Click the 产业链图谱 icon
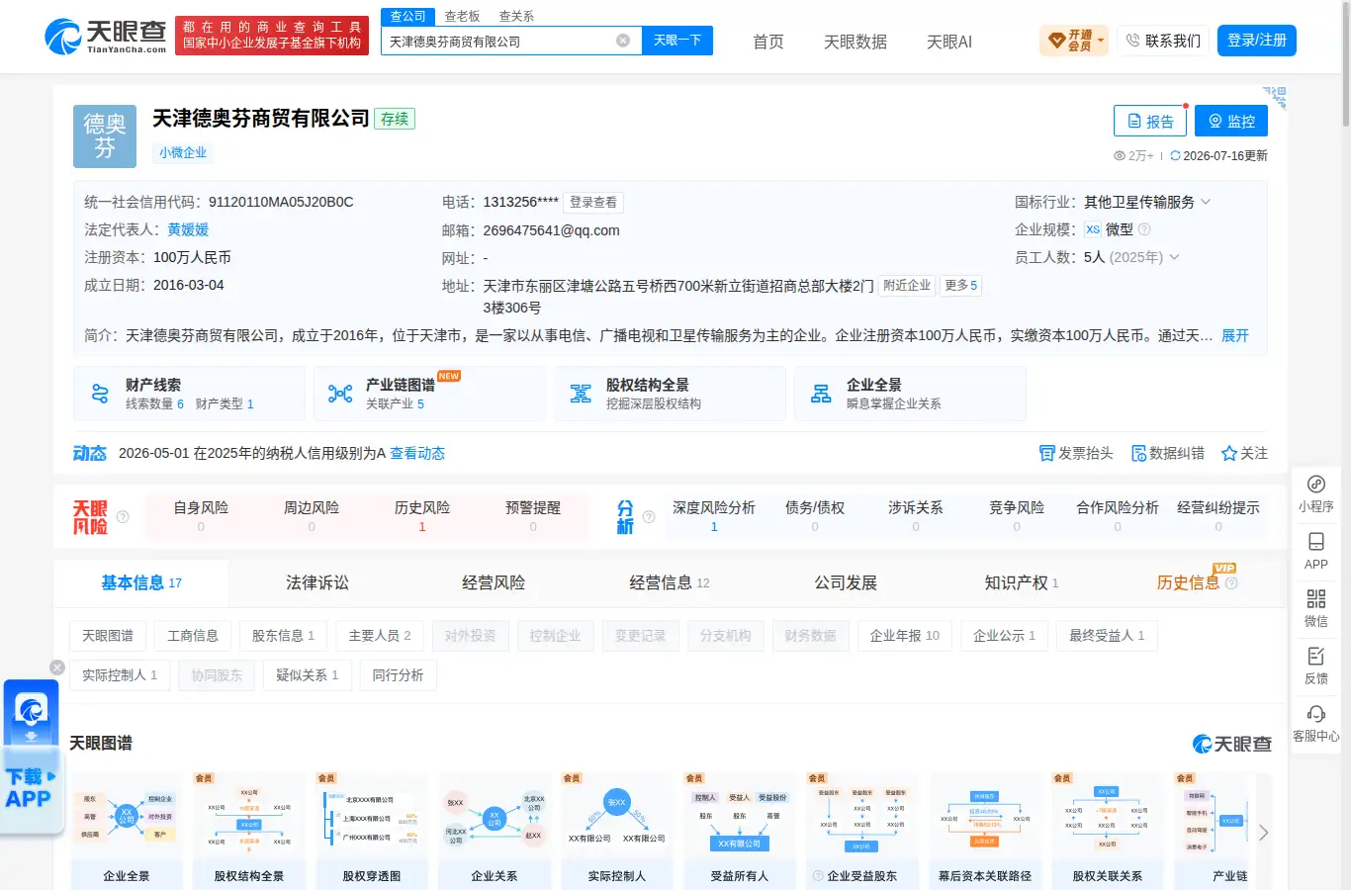This screenshot has width=1351, height=890. pyautogui.click(x=340, y=394)
